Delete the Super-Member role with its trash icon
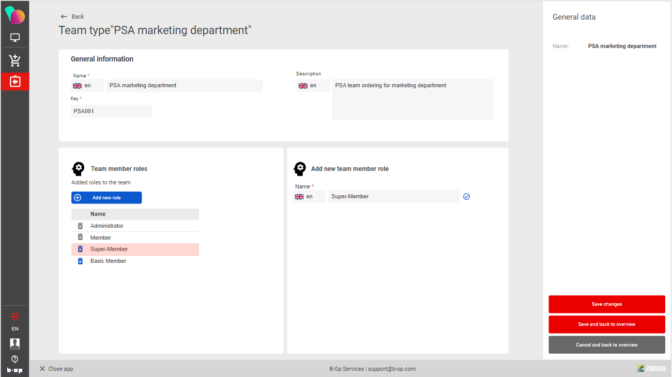The image size is (672, 377). [x=80, y=249]
